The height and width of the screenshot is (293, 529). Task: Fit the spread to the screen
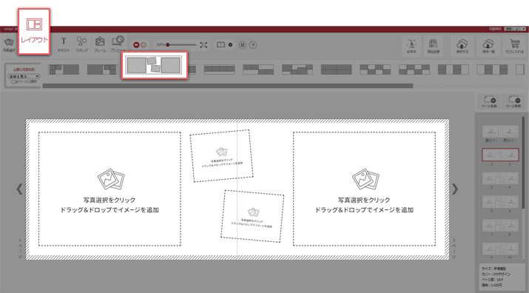click(203, 45)
